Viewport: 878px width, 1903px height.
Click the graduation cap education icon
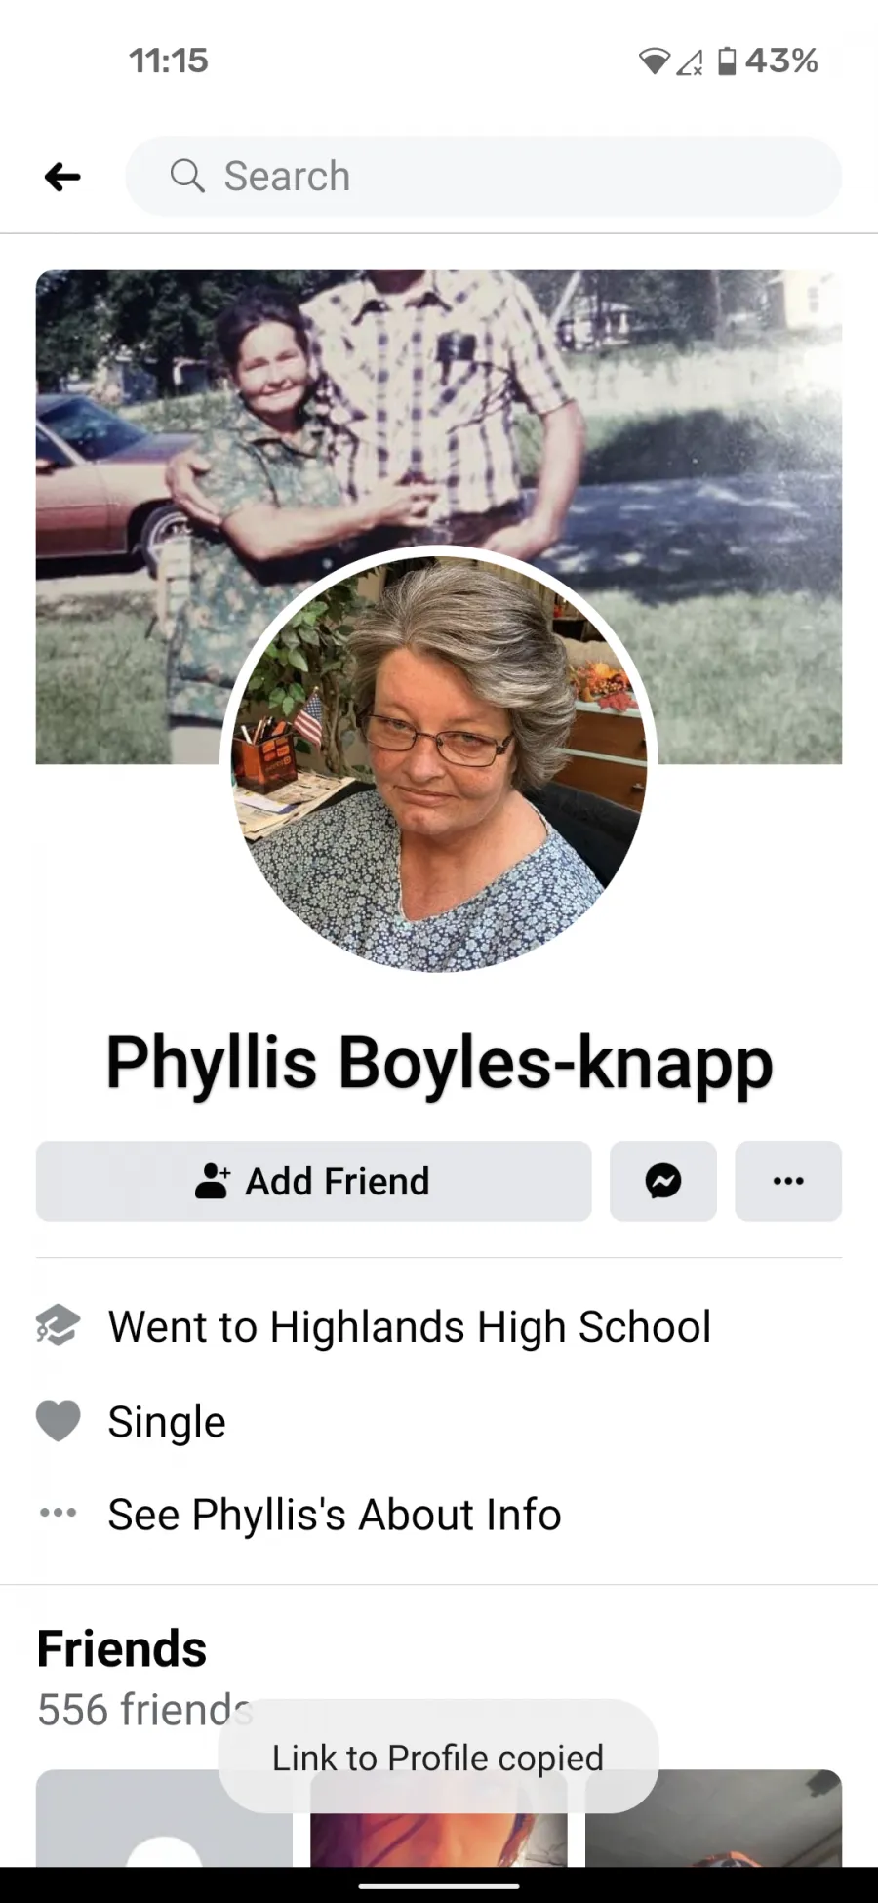coord(59,1325)
